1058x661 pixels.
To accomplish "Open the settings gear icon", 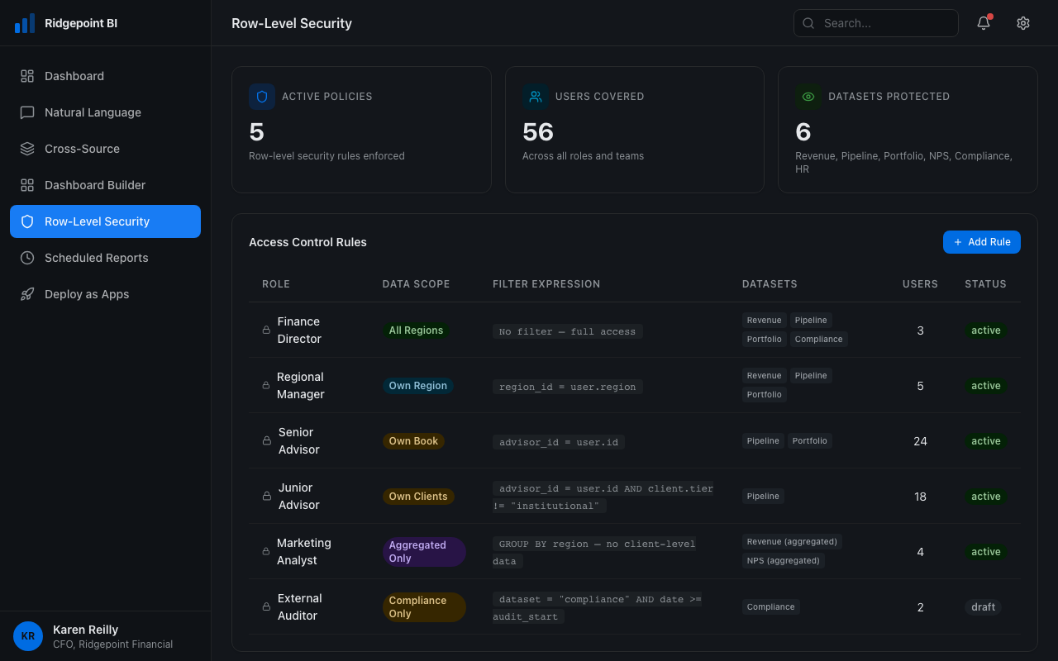I will pos(1023,22).
